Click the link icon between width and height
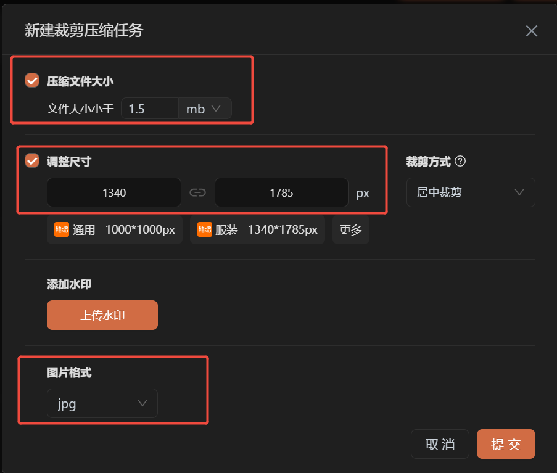Screen dimensions: 557x473 click(197, 192)
